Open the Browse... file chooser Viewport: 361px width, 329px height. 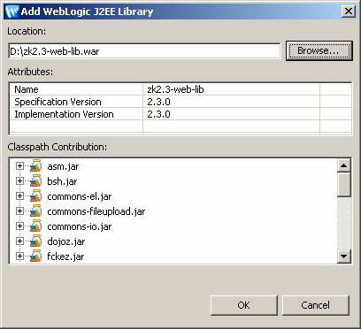(319, 50)
